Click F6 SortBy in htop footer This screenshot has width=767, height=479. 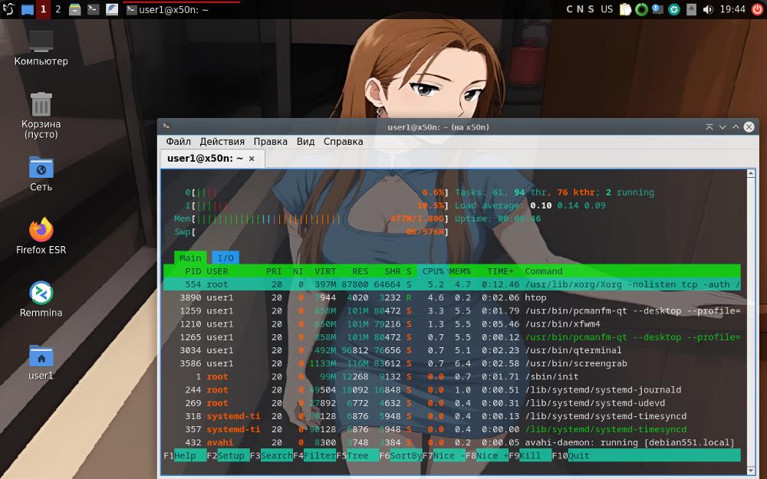[x=400, y=455]
